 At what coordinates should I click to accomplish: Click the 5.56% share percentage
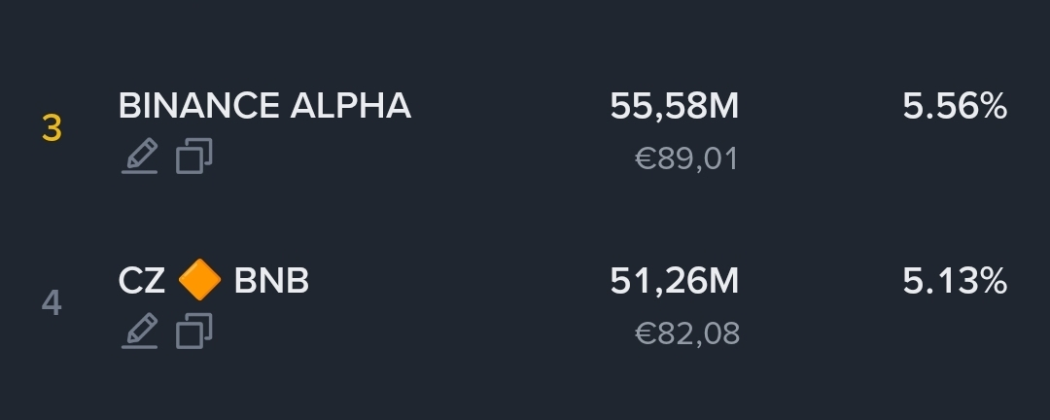[x=955, y=107]
